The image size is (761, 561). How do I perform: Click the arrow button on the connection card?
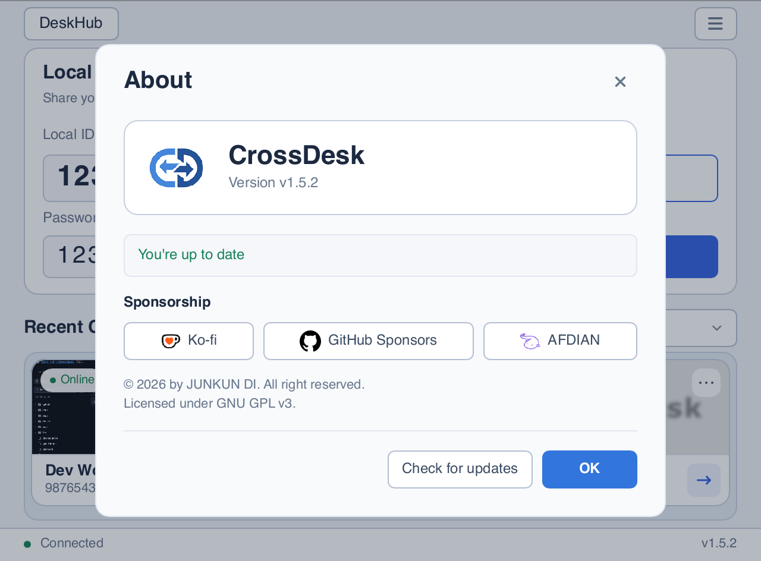pos(704,480)
